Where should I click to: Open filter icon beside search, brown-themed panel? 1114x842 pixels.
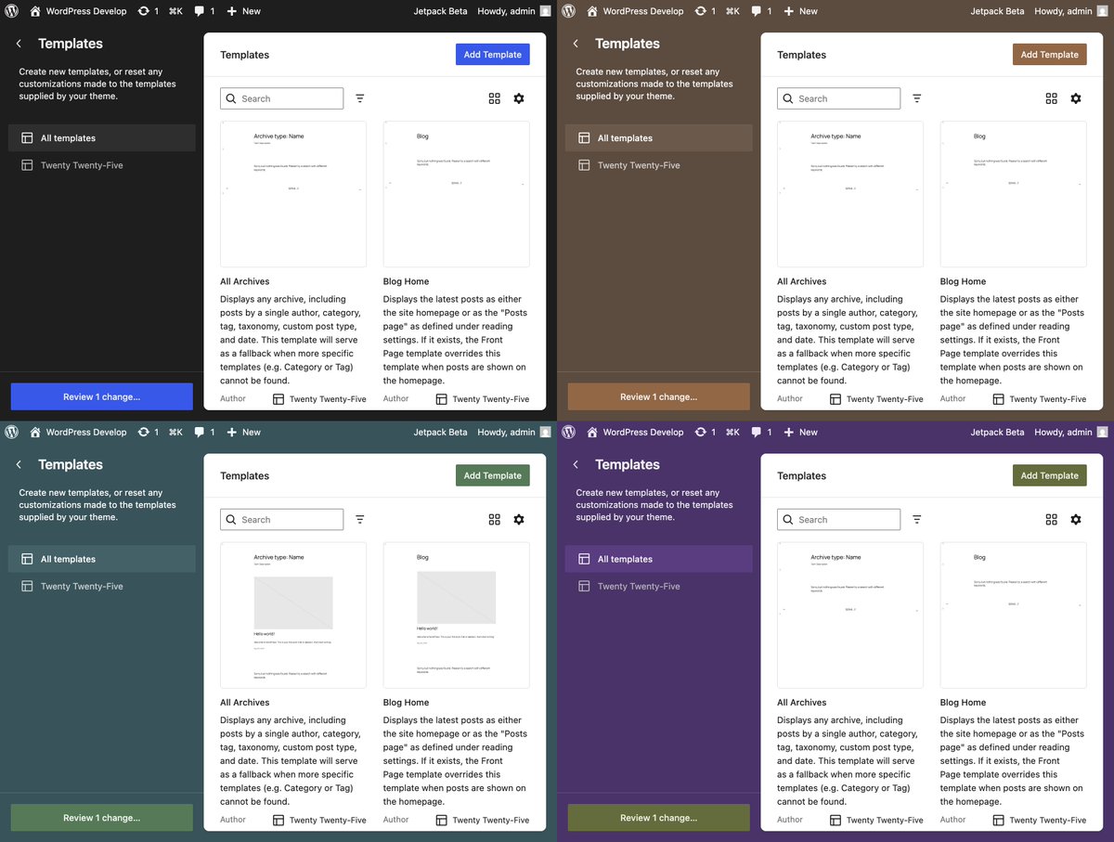point(917,98)
